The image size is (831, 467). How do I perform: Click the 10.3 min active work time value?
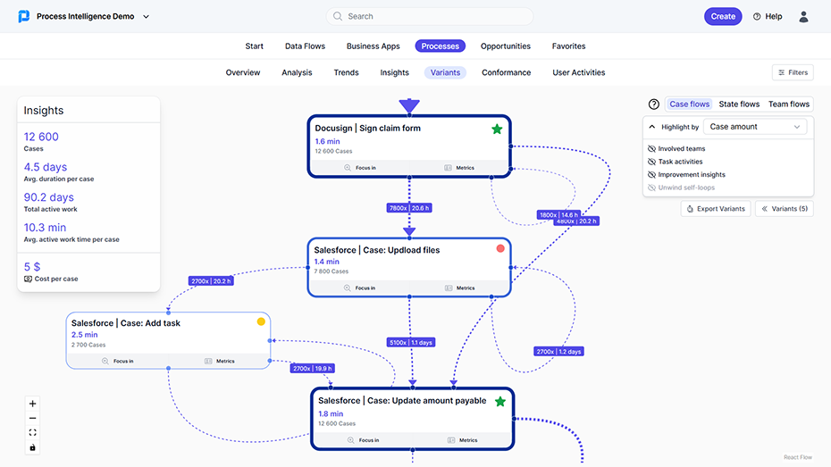coord(45,227)
